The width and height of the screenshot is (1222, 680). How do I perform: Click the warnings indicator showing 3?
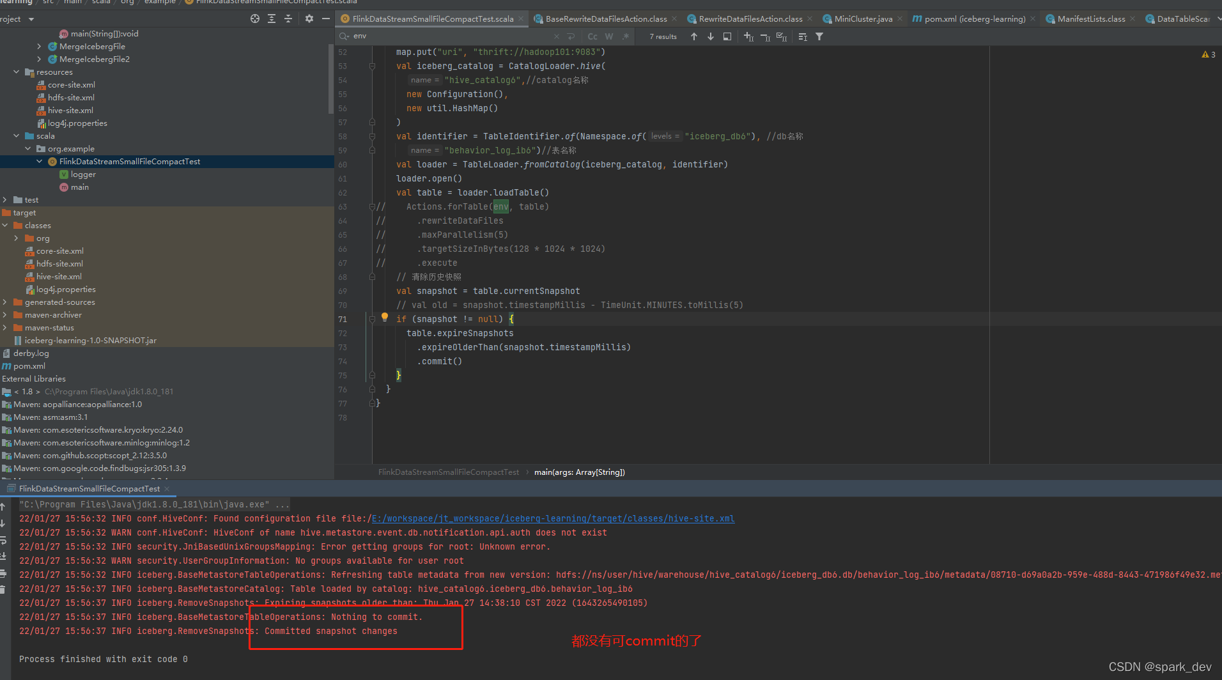tap(1208, 54)
